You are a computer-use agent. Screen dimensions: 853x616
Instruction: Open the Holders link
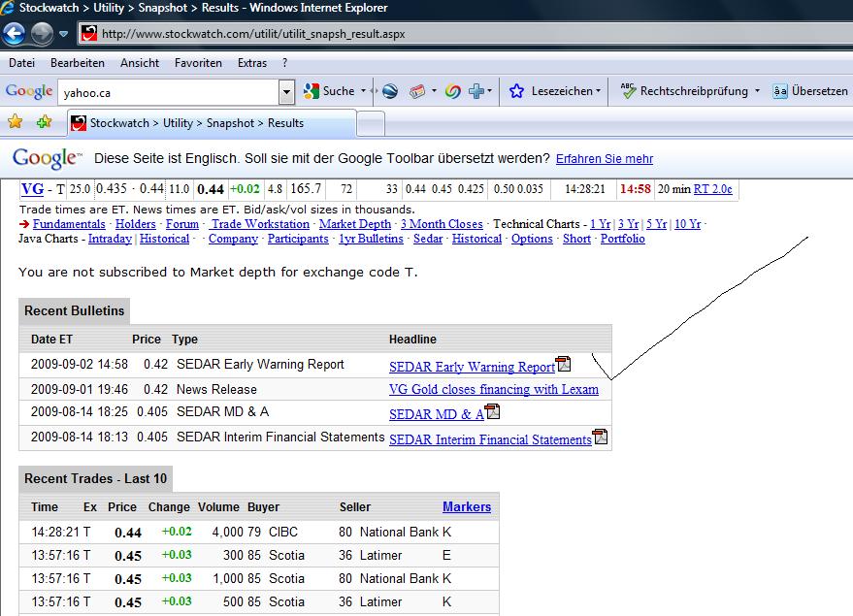pos(136,224)
